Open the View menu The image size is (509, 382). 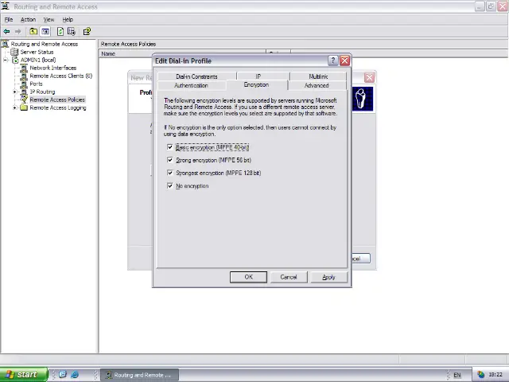click(x=49, y=19)
